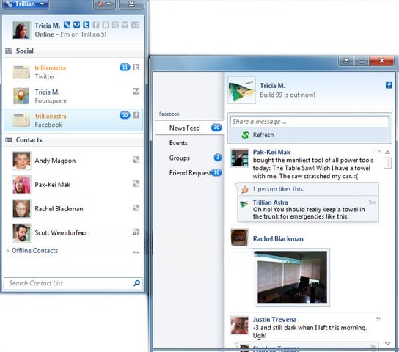This screenshot has width=399, height=352.
Task: Click the Facebook service icon on trillianastra row
Action: pos(136,115)
